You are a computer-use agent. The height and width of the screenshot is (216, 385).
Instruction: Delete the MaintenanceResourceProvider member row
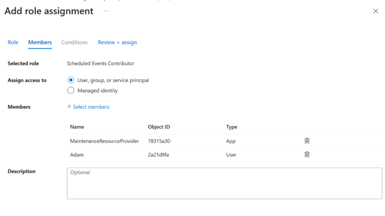(x=307, y=141)
